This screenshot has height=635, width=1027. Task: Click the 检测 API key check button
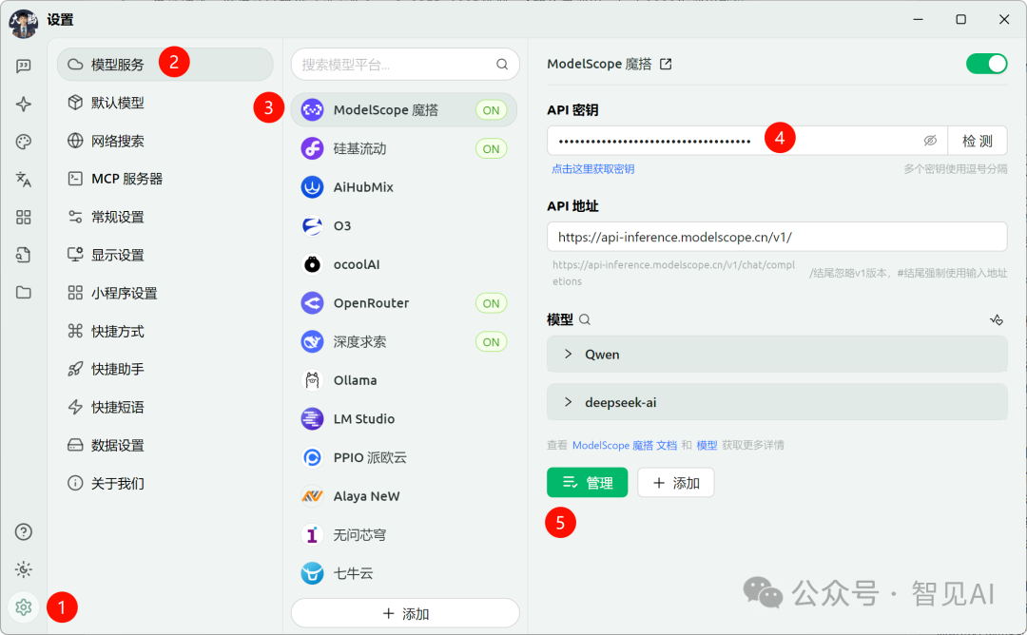pyautogui.click(x=978, y=141)
